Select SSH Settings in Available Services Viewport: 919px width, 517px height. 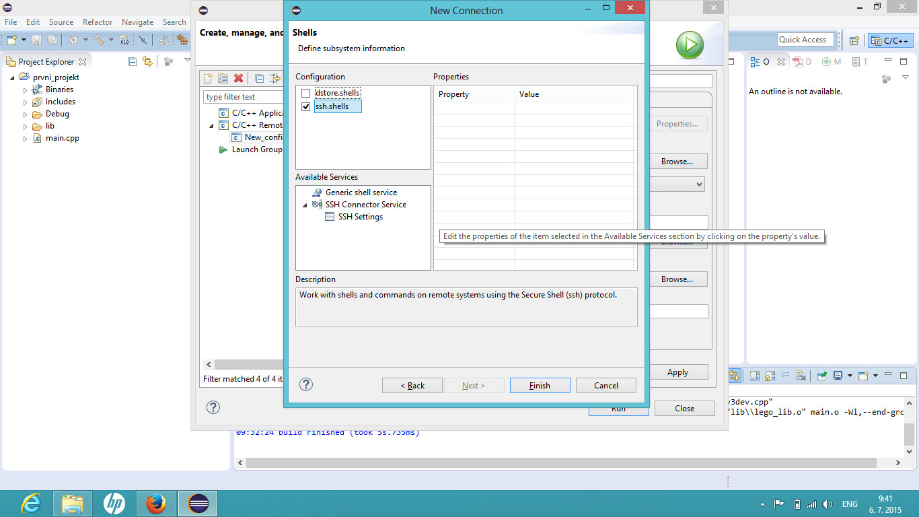pos(360,217)
